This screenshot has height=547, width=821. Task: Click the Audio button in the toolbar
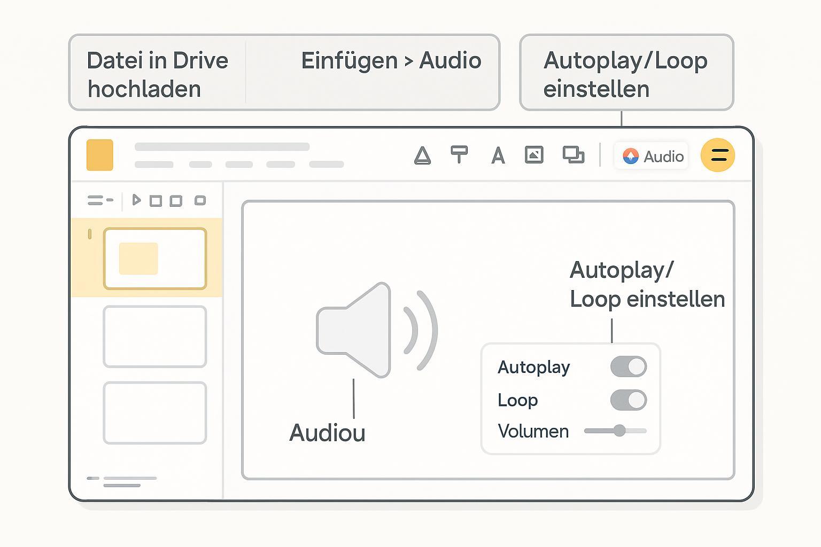(x=652, y=156)
